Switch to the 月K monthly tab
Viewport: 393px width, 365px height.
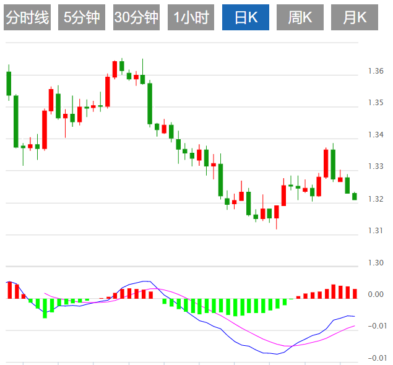(x=355, y=17)
